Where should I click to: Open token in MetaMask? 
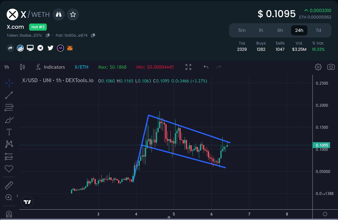click(x=69, y=48)
